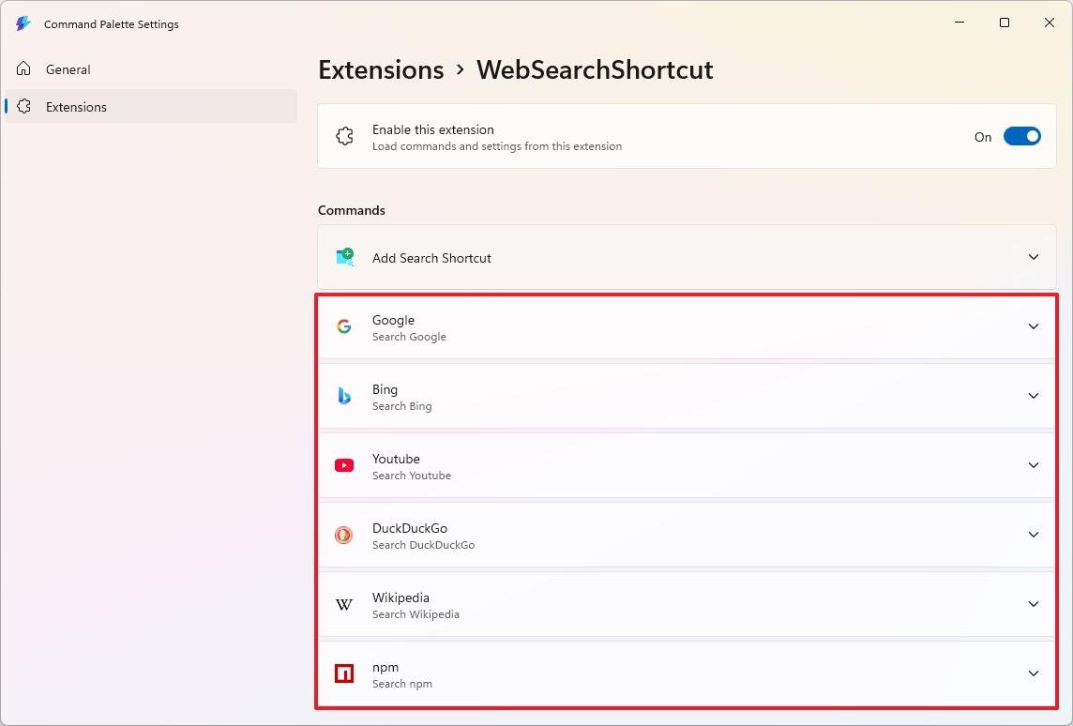The image size is (1073, 726).
Task: Click the Command Palette lightning icon
Action: pyautogui.click(x=23, y=23)
